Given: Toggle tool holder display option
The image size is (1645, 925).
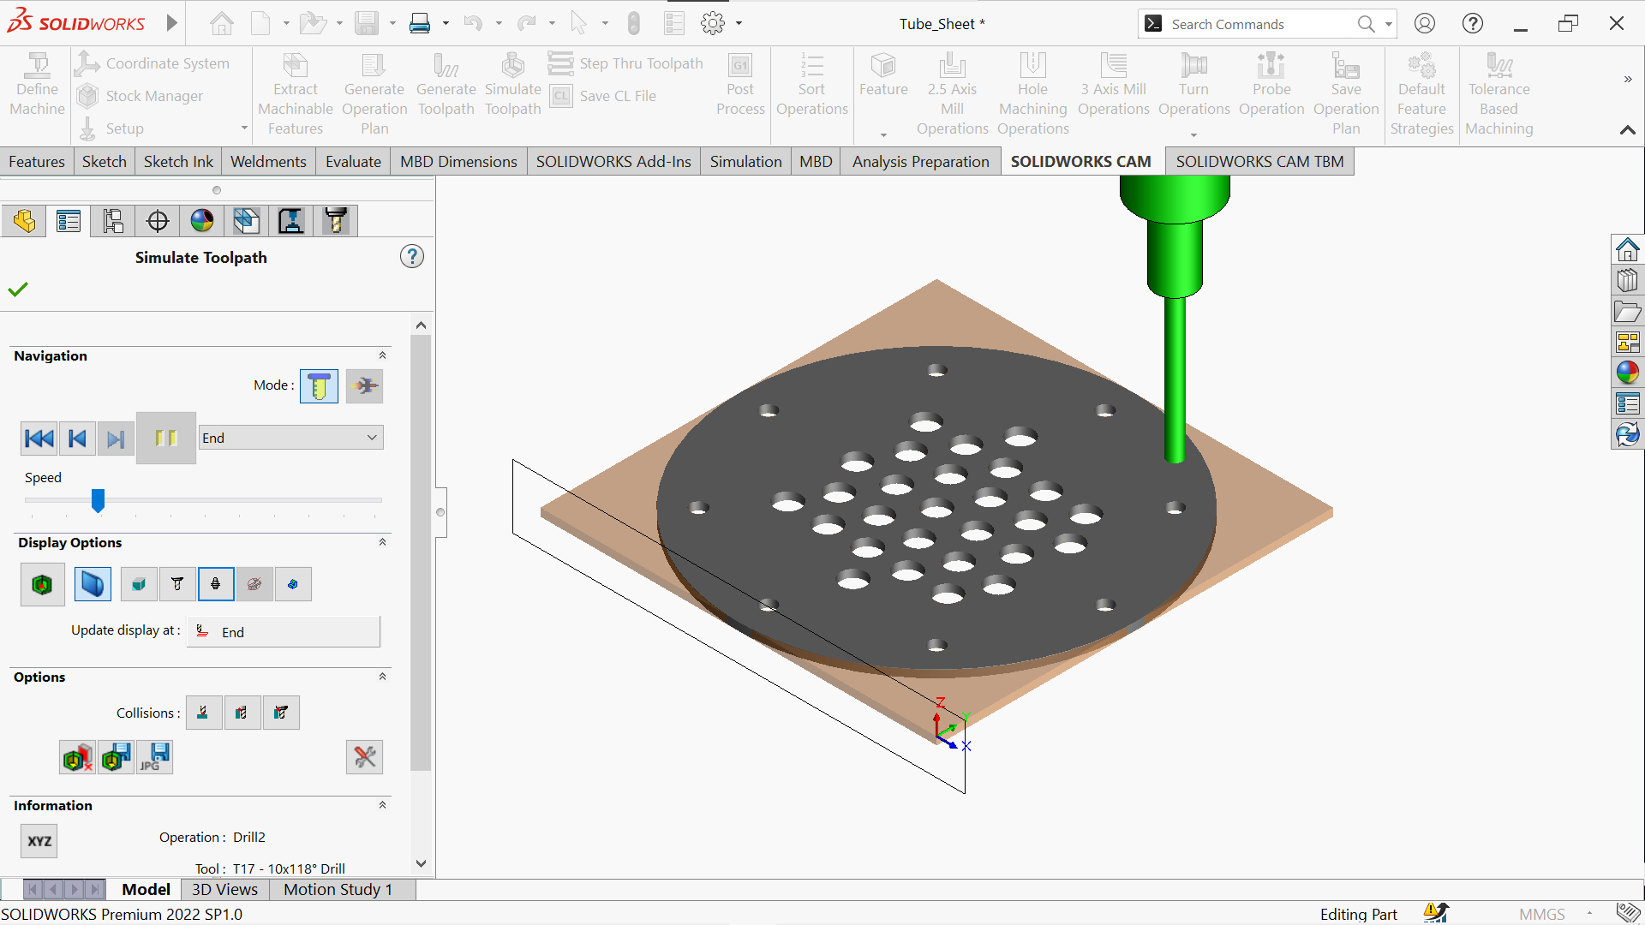Looking at the screenshot, I should tap(215, 584).
